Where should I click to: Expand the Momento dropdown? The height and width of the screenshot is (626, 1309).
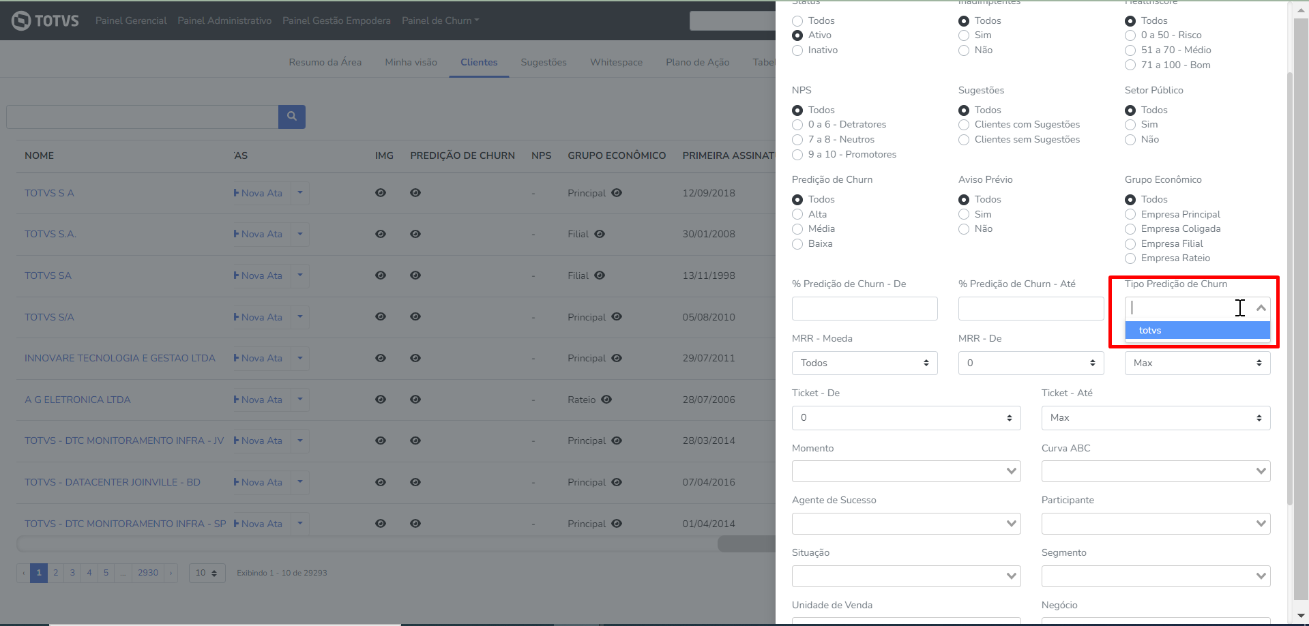tap(906, 471)
